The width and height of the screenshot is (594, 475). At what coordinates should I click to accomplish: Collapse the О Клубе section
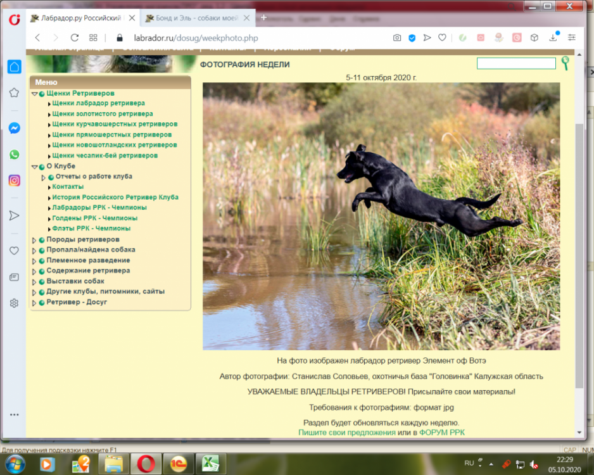coord(35,166)
